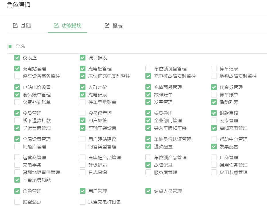
Task: Check 联盟充电桩设备 checkbox
Action: click(x=83, y=202)
